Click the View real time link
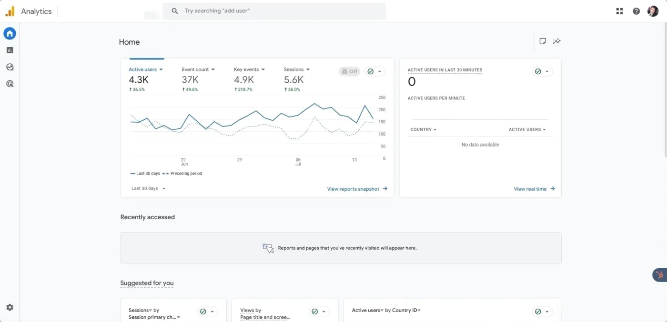This screenshot has height=322, width=667. (x=530, y=188)
